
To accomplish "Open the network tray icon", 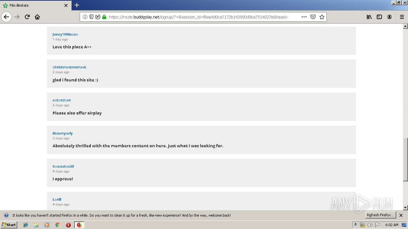I will 362,225.
